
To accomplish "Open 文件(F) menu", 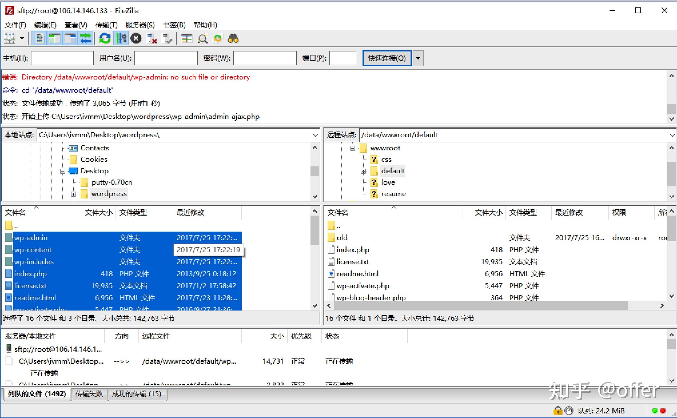I will tap(15, 25).
